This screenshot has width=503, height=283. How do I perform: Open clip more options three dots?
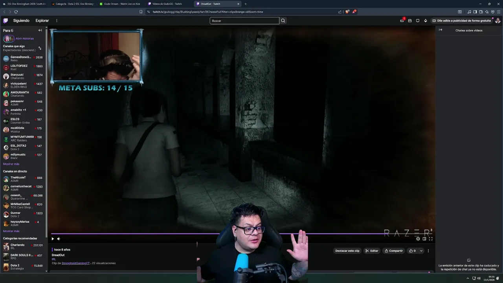tap(428, 251)
